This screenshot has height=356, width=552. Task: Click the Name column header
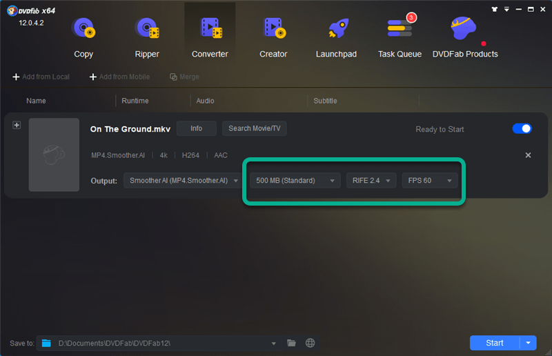click(36, 101)
